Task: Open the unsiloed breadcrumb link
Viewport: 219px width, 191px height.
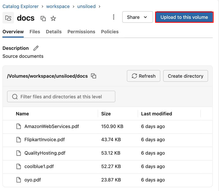Action: (x=87, y=6)
